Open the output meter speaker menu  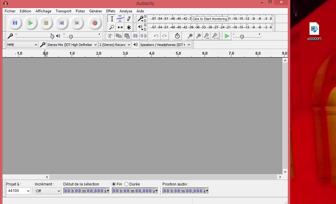[140, 27]
